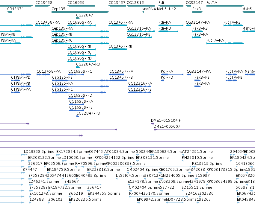255x204 pixels.
Task: Select the CG16959-RA transcript label
Action: [x=79, y=22]
